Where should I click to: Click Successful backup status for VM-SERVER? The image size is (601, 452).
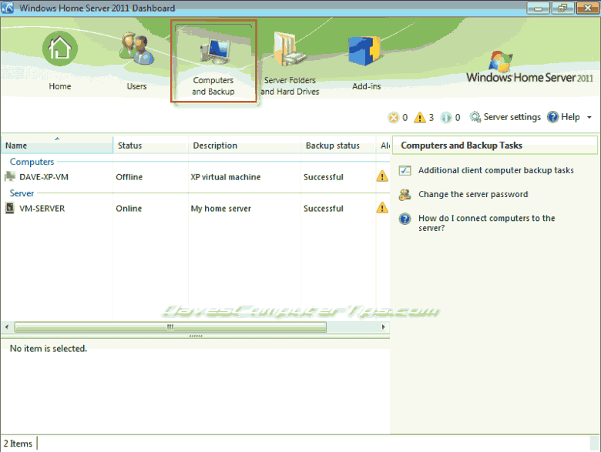pyautogui.click(x=324, y=209)
